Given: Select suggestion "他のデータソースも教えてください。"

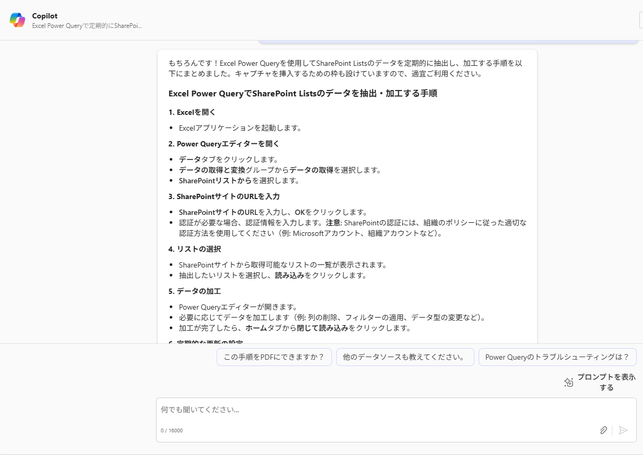Looking at the screenshot, I should [405, 357].
